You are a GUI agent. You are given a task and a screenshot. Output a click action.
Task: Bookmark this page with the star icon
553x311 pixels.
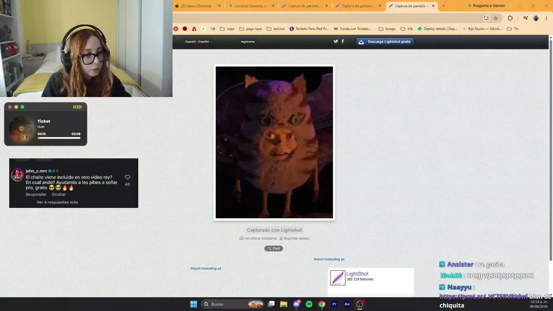[496, 18]
